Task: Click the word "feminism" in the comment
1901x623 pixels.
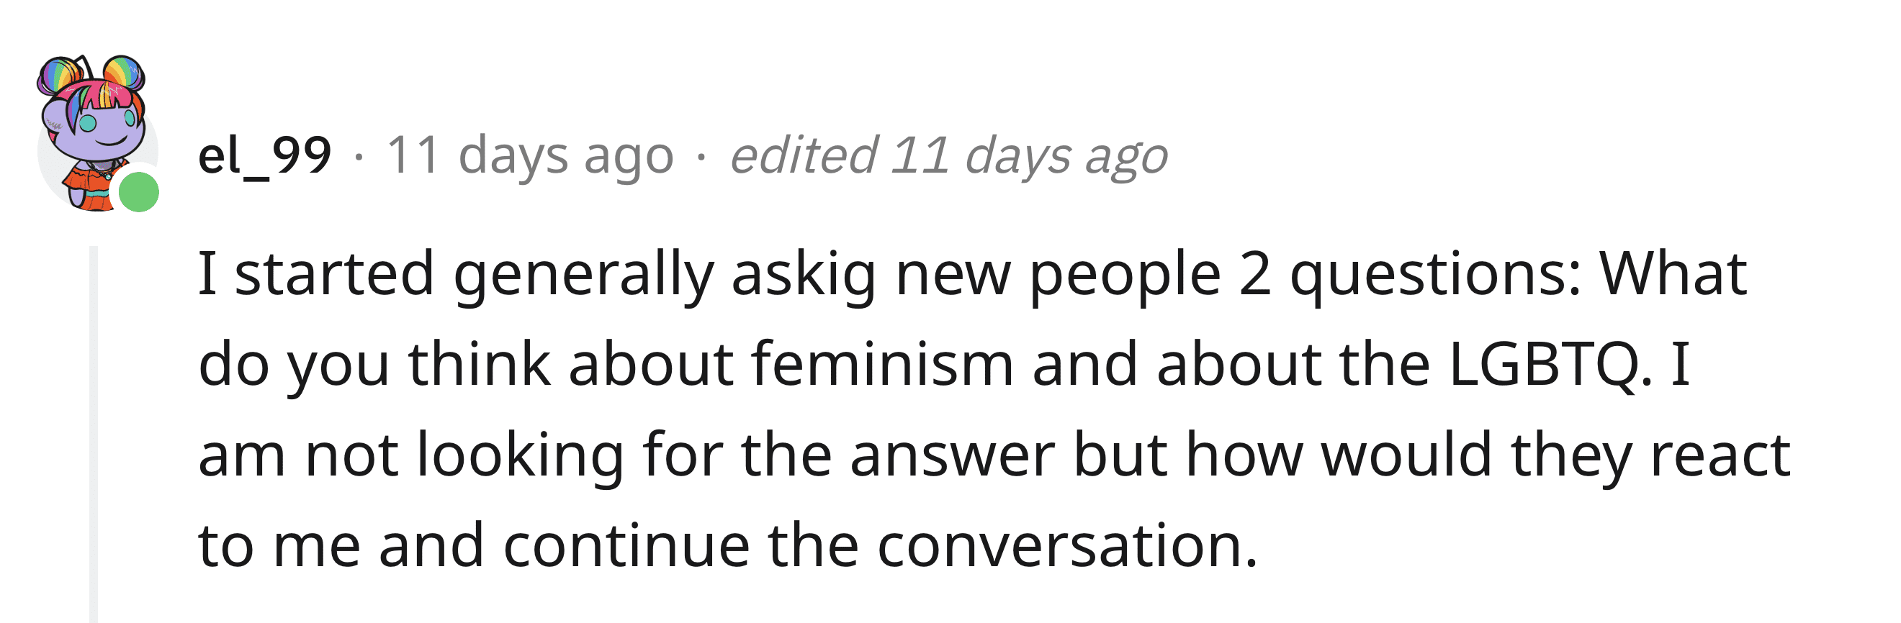Action: [883, 364]
